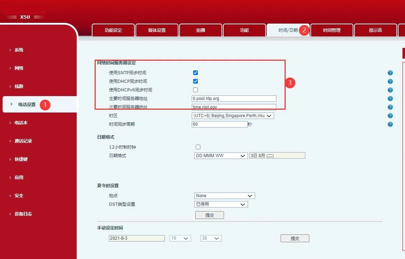Open help for 主要时间服务器地址 field
Image resolution: width=405 pixels, height=259 pixels.
390,98
